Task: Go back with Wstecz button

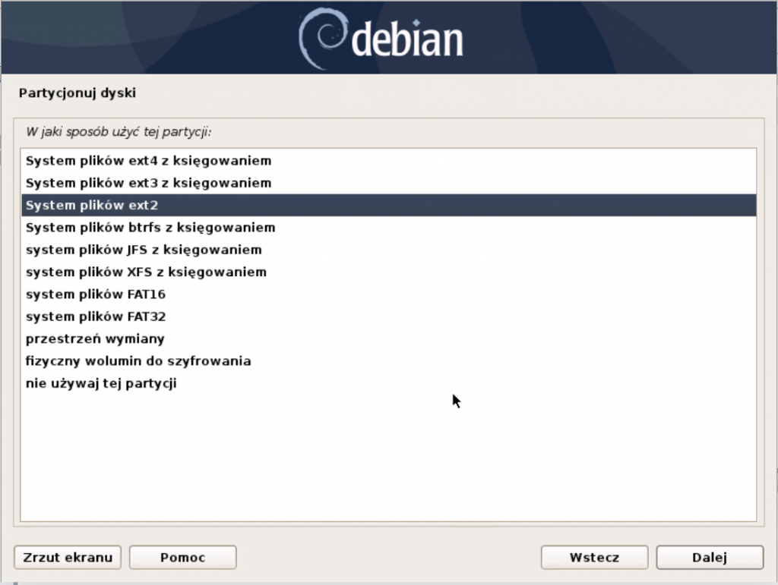Action: [594, 558]
